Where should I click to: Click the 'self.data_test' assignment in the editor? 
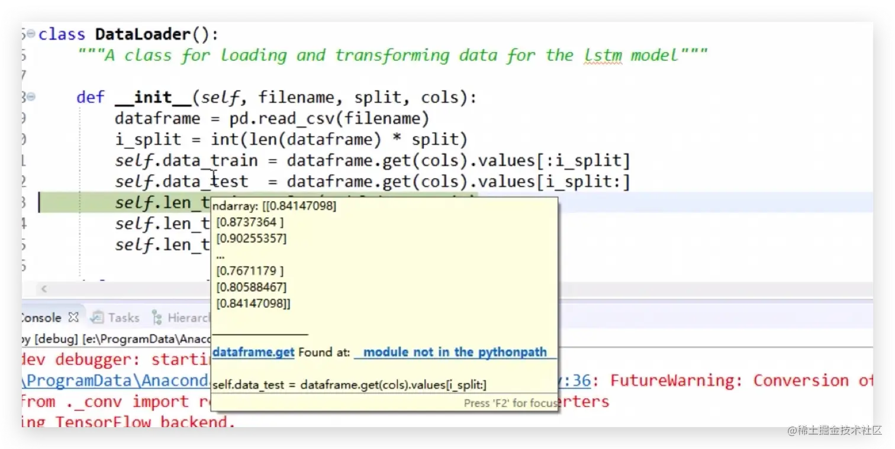373,182
